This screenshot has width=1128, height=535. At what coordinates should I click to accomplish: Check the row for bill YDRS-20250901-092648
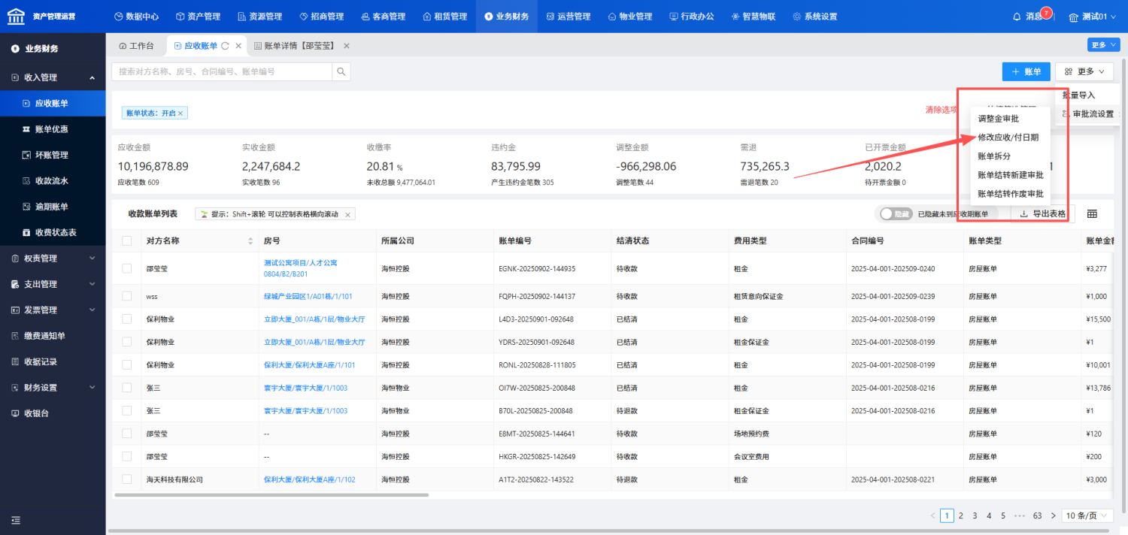127,342
